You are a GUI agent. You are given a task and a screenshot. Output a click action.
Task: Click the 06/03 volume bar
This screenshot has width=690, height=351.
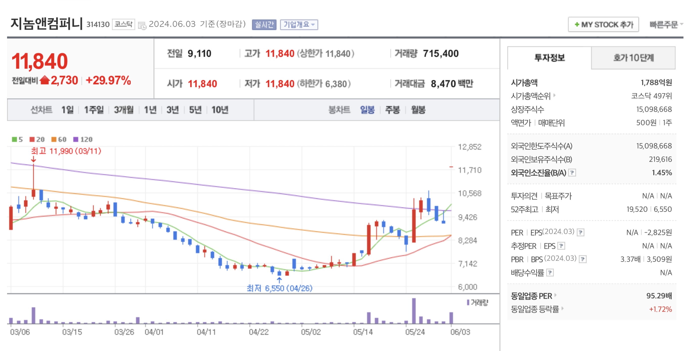[x=451, y=318]
